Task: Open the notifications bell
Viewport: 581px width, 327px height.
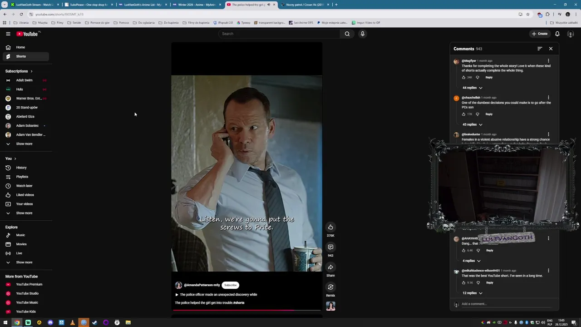Action: click(x=557, y=34)
